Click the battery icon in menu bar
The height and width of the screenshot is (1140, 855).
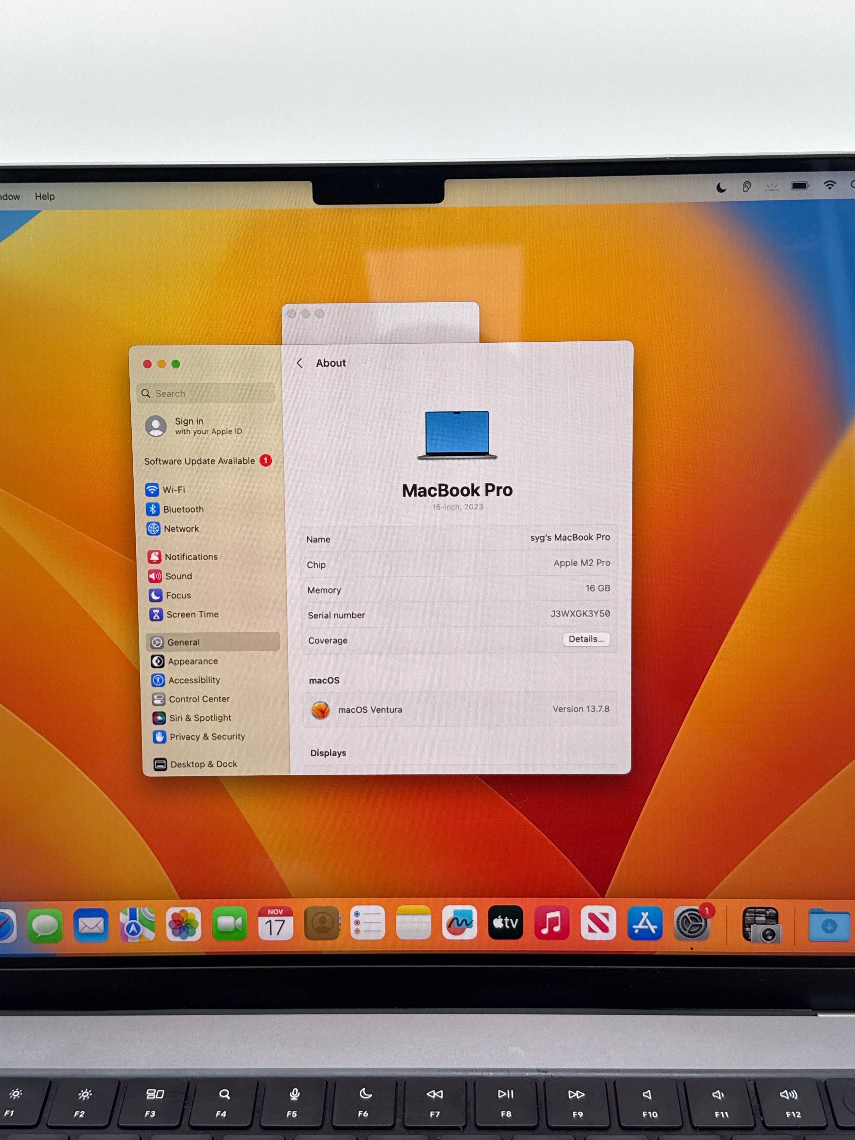[x=800, y=185]
